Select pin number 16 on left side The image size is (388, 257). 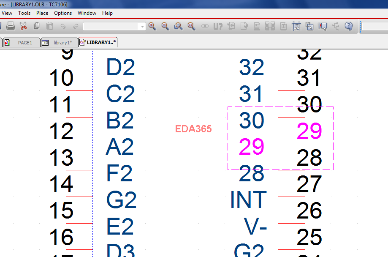pos(61,237)
